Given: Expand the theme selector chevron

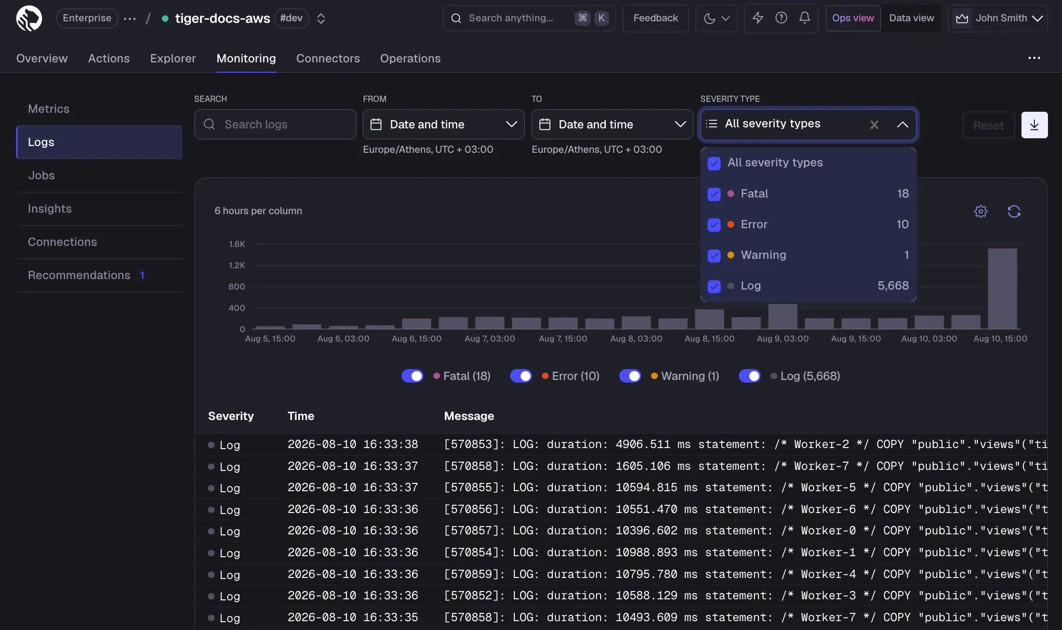Looking at the screenshot, I should (726, 18).
